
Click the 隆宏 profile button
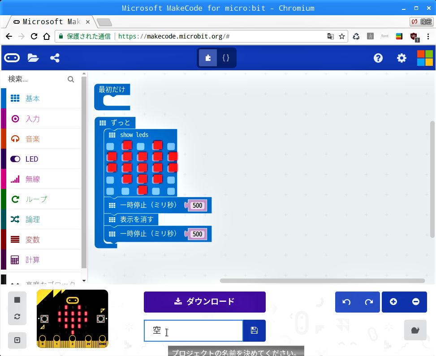(x=422, y=21)
